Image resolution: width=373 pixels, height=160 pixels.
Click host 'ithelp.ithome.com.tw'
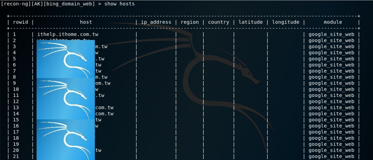(x=68, y=34)
